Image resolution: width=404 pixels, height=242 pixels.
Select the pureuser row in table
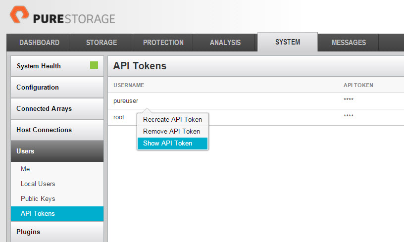[x=256, y=101]
